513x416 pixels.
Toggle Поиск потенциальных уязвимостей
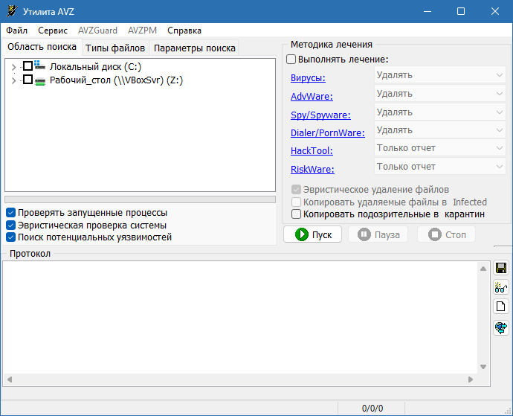coord(11,237)
